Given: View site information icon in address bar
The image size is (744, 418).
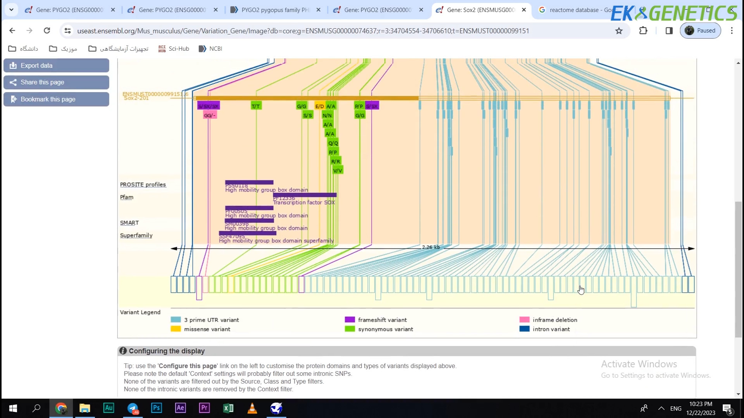Looking at the screenshot, I should 67,31.
